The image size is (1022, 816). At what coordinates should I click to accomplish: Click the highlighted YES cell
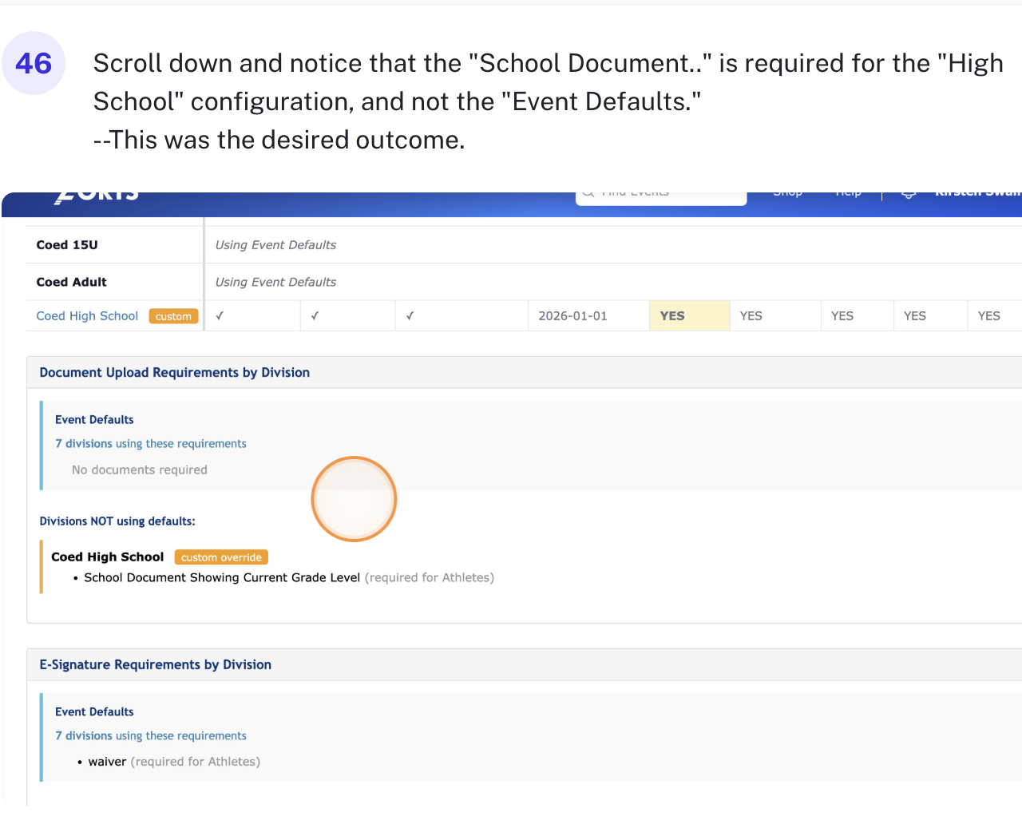point(672,316)
